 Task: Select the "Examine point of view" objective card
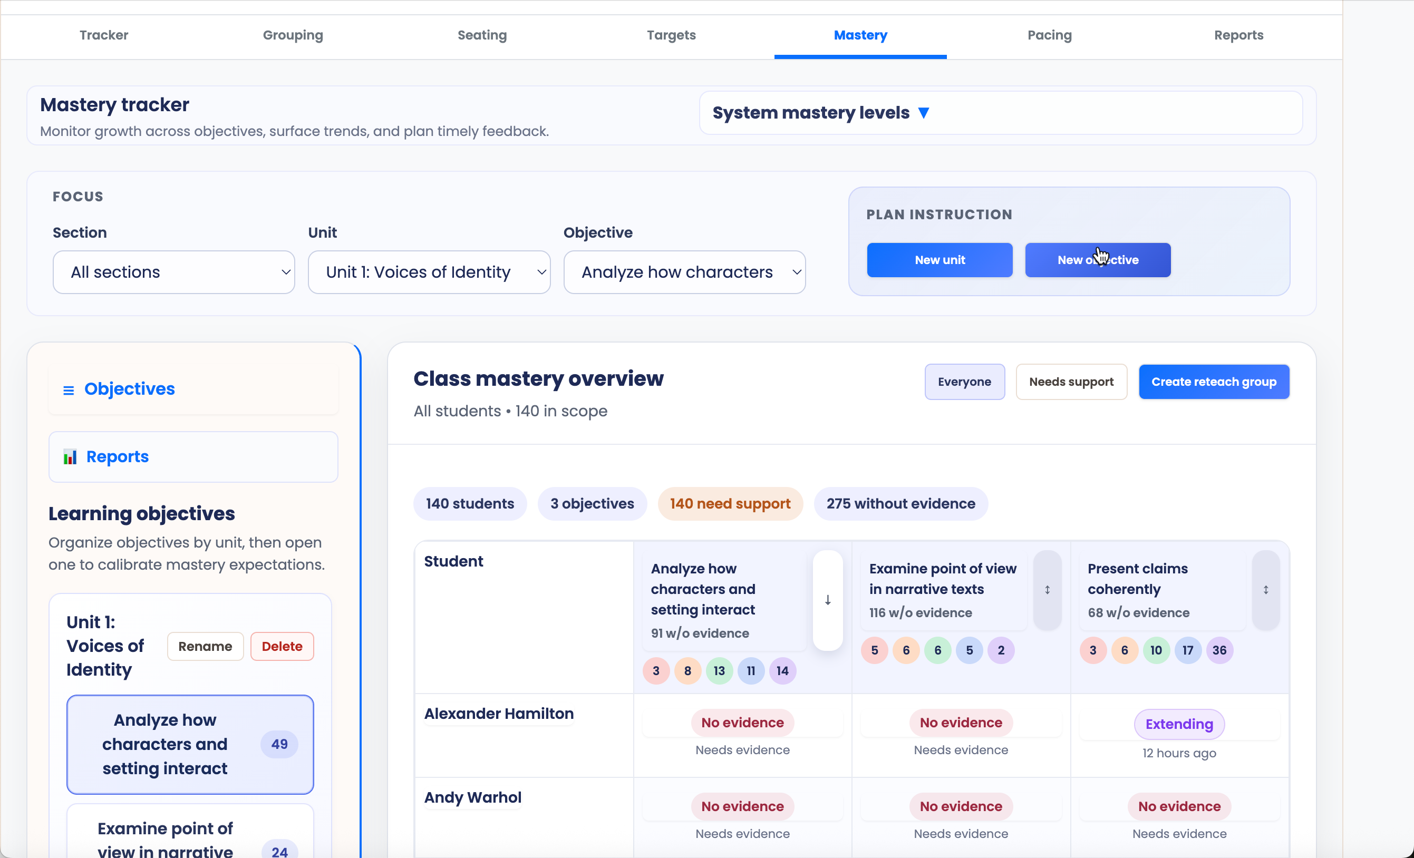point(190,837)
